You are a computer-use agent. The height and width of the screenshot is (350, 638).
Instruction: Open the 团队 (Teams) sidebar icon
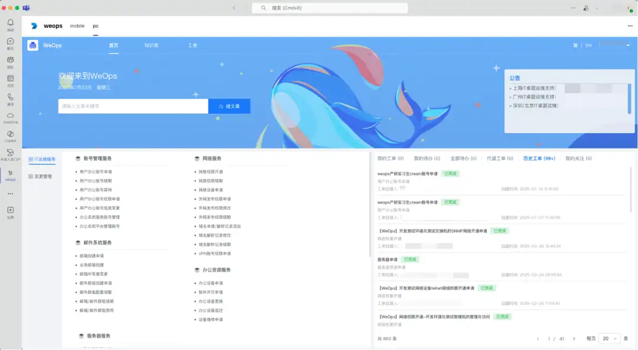pyautogui.click(x=9, y=60)
